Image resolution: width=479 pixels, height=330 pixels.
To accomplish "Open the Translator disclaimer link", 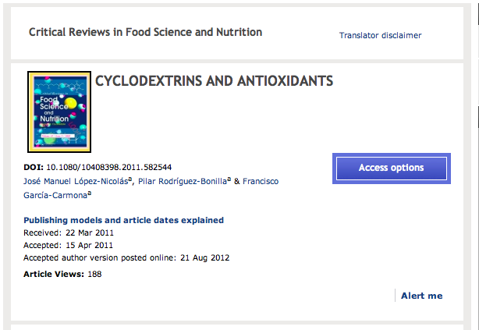I will (380, 35).
